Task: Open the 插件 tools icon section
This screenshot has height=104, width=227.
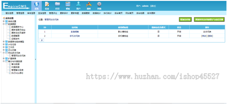Action: coord(89,6)
